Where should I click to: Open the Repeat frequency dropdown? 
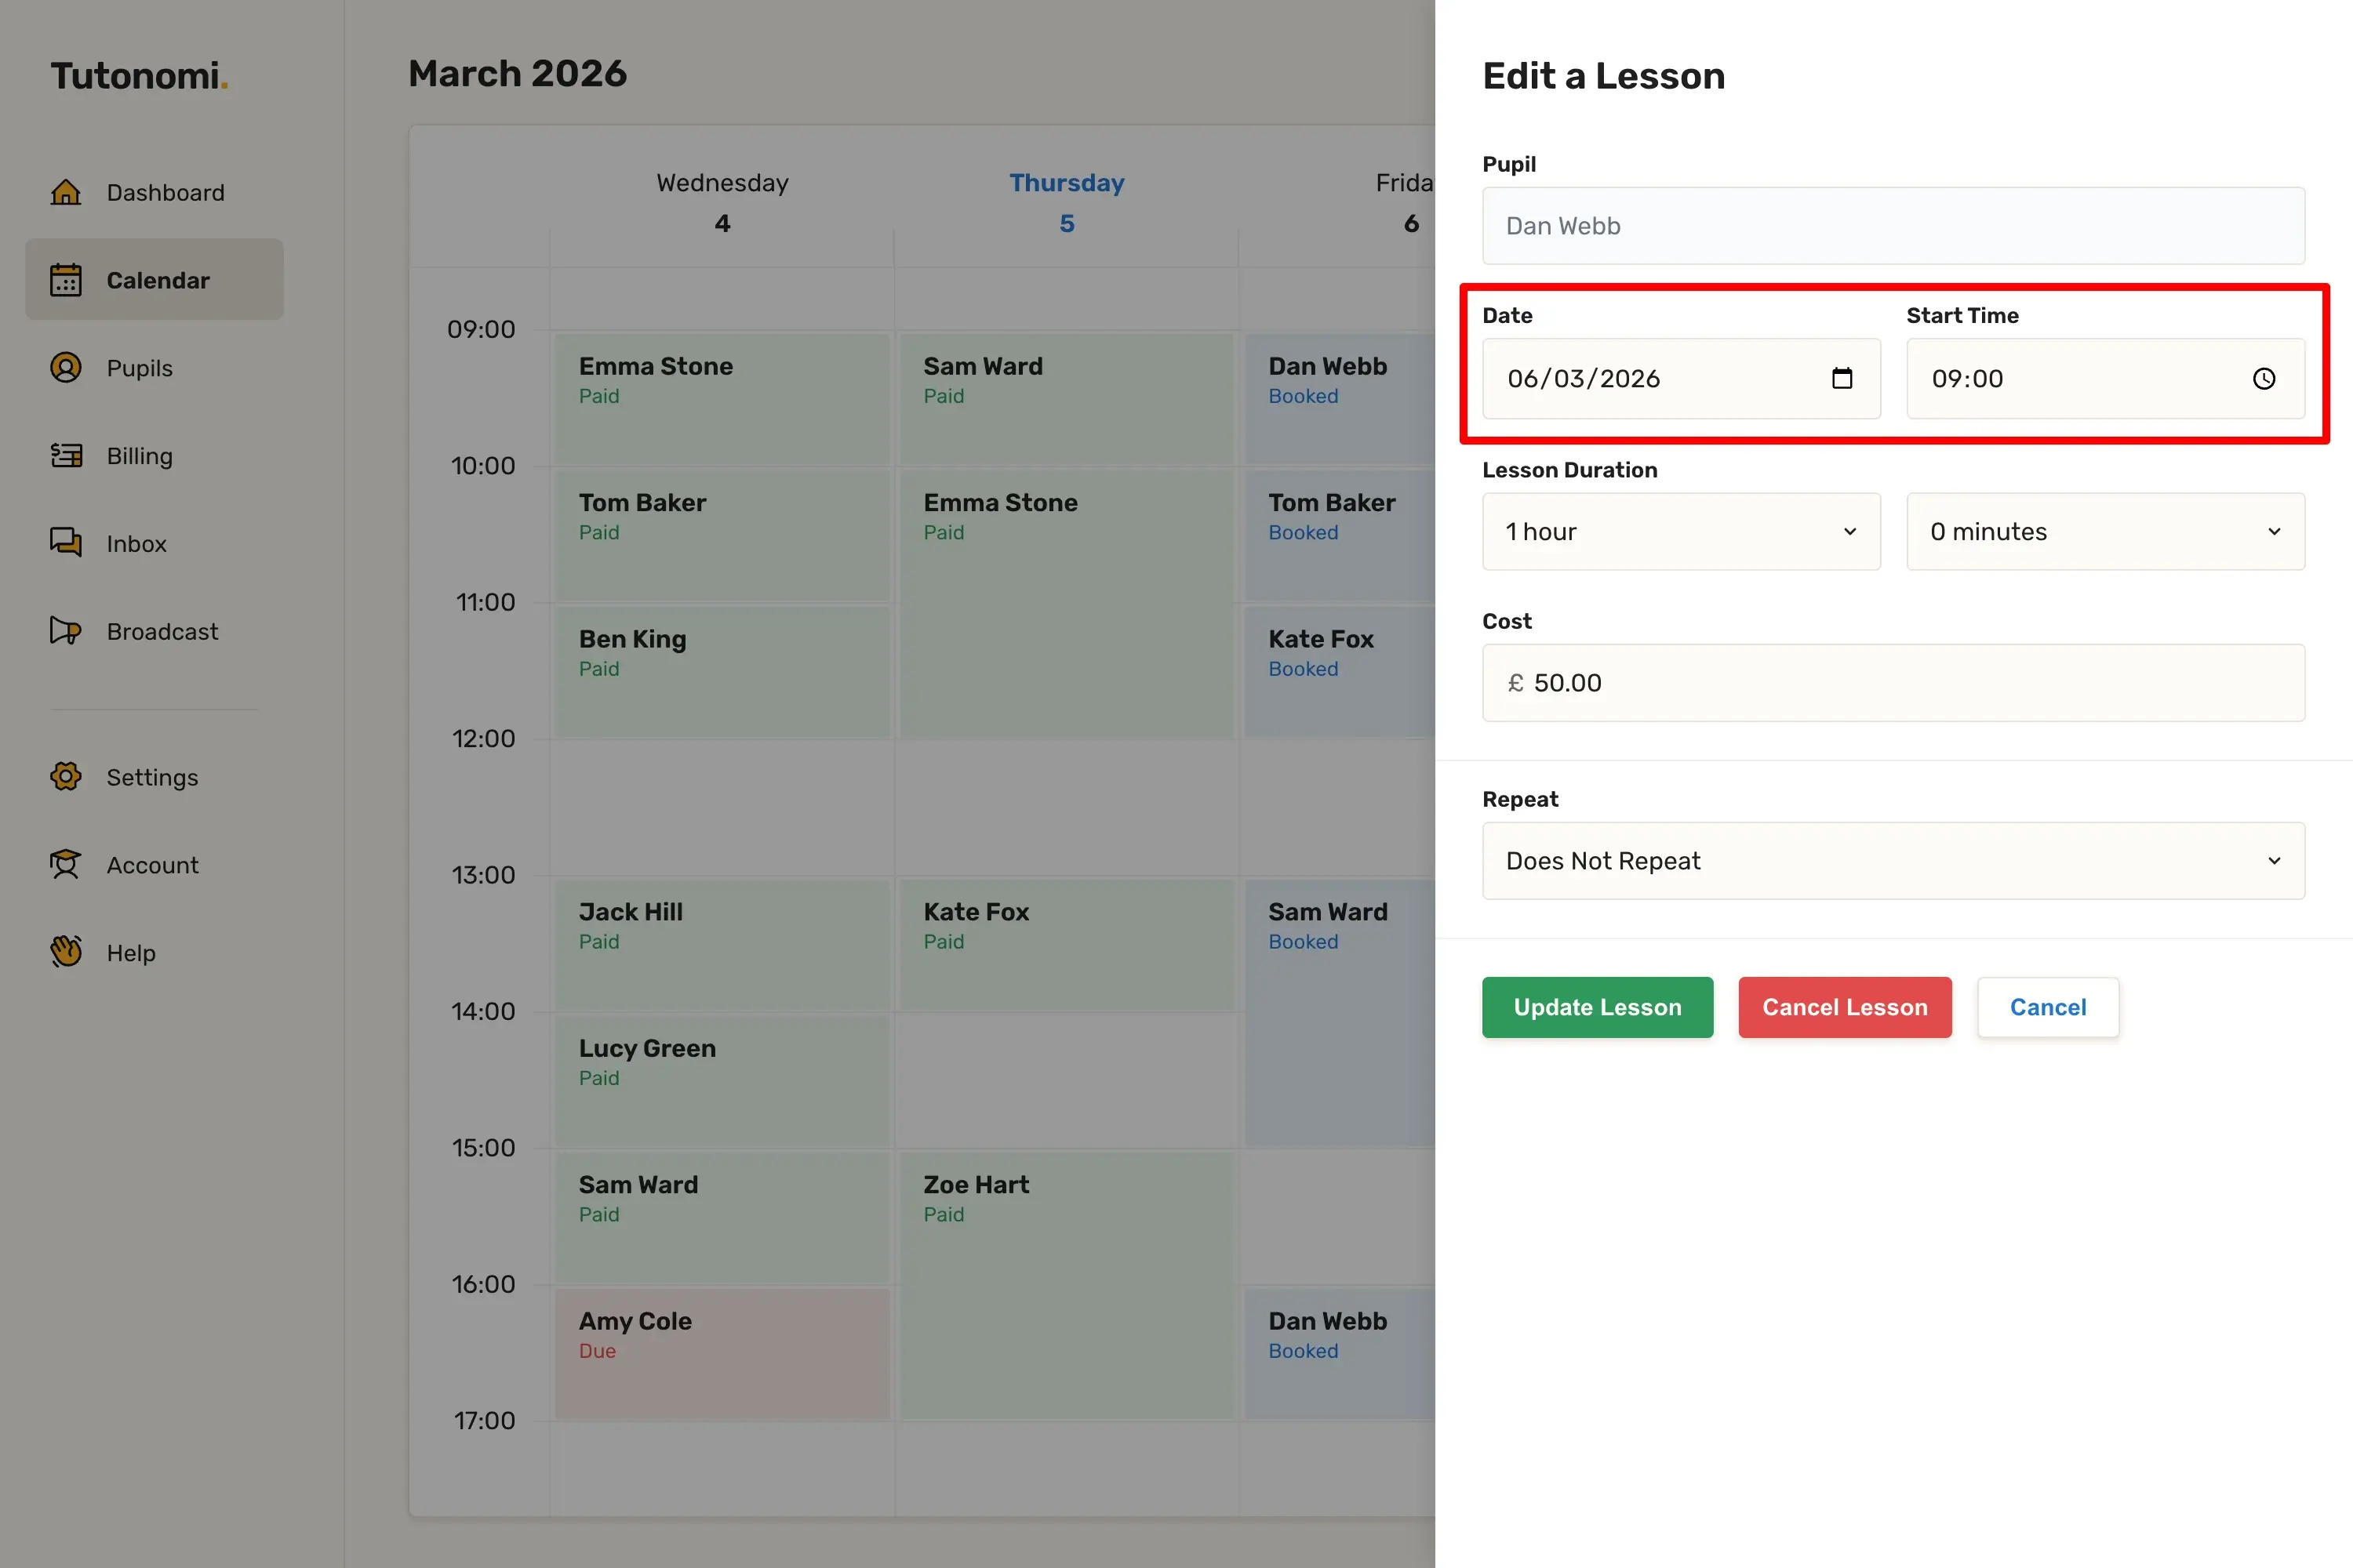click(x=1893, y=861)
